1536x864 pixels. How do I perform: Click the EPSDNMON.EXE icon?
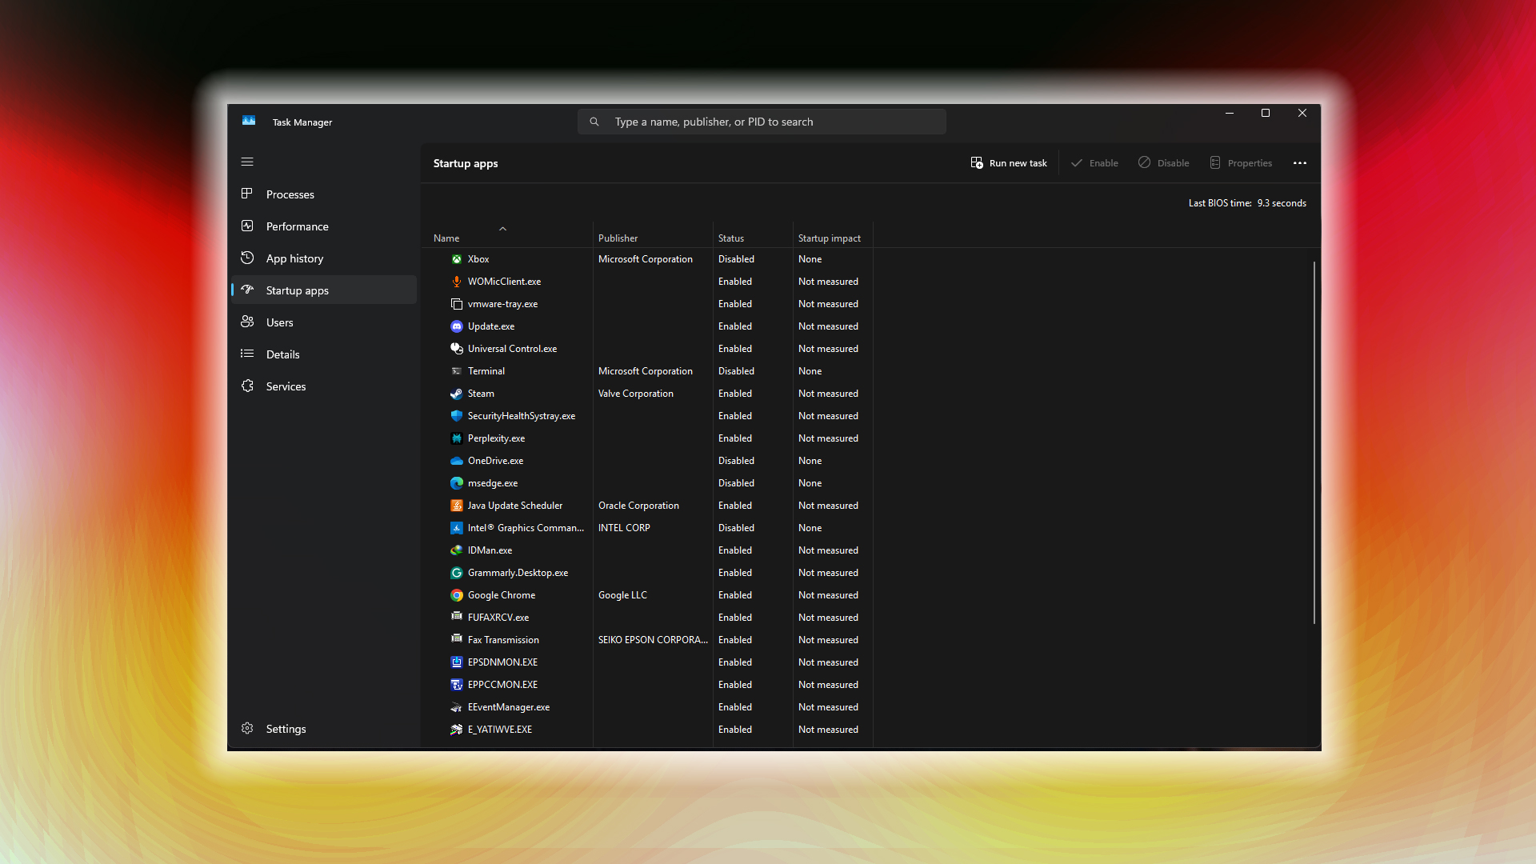click(x=456, y=662)
